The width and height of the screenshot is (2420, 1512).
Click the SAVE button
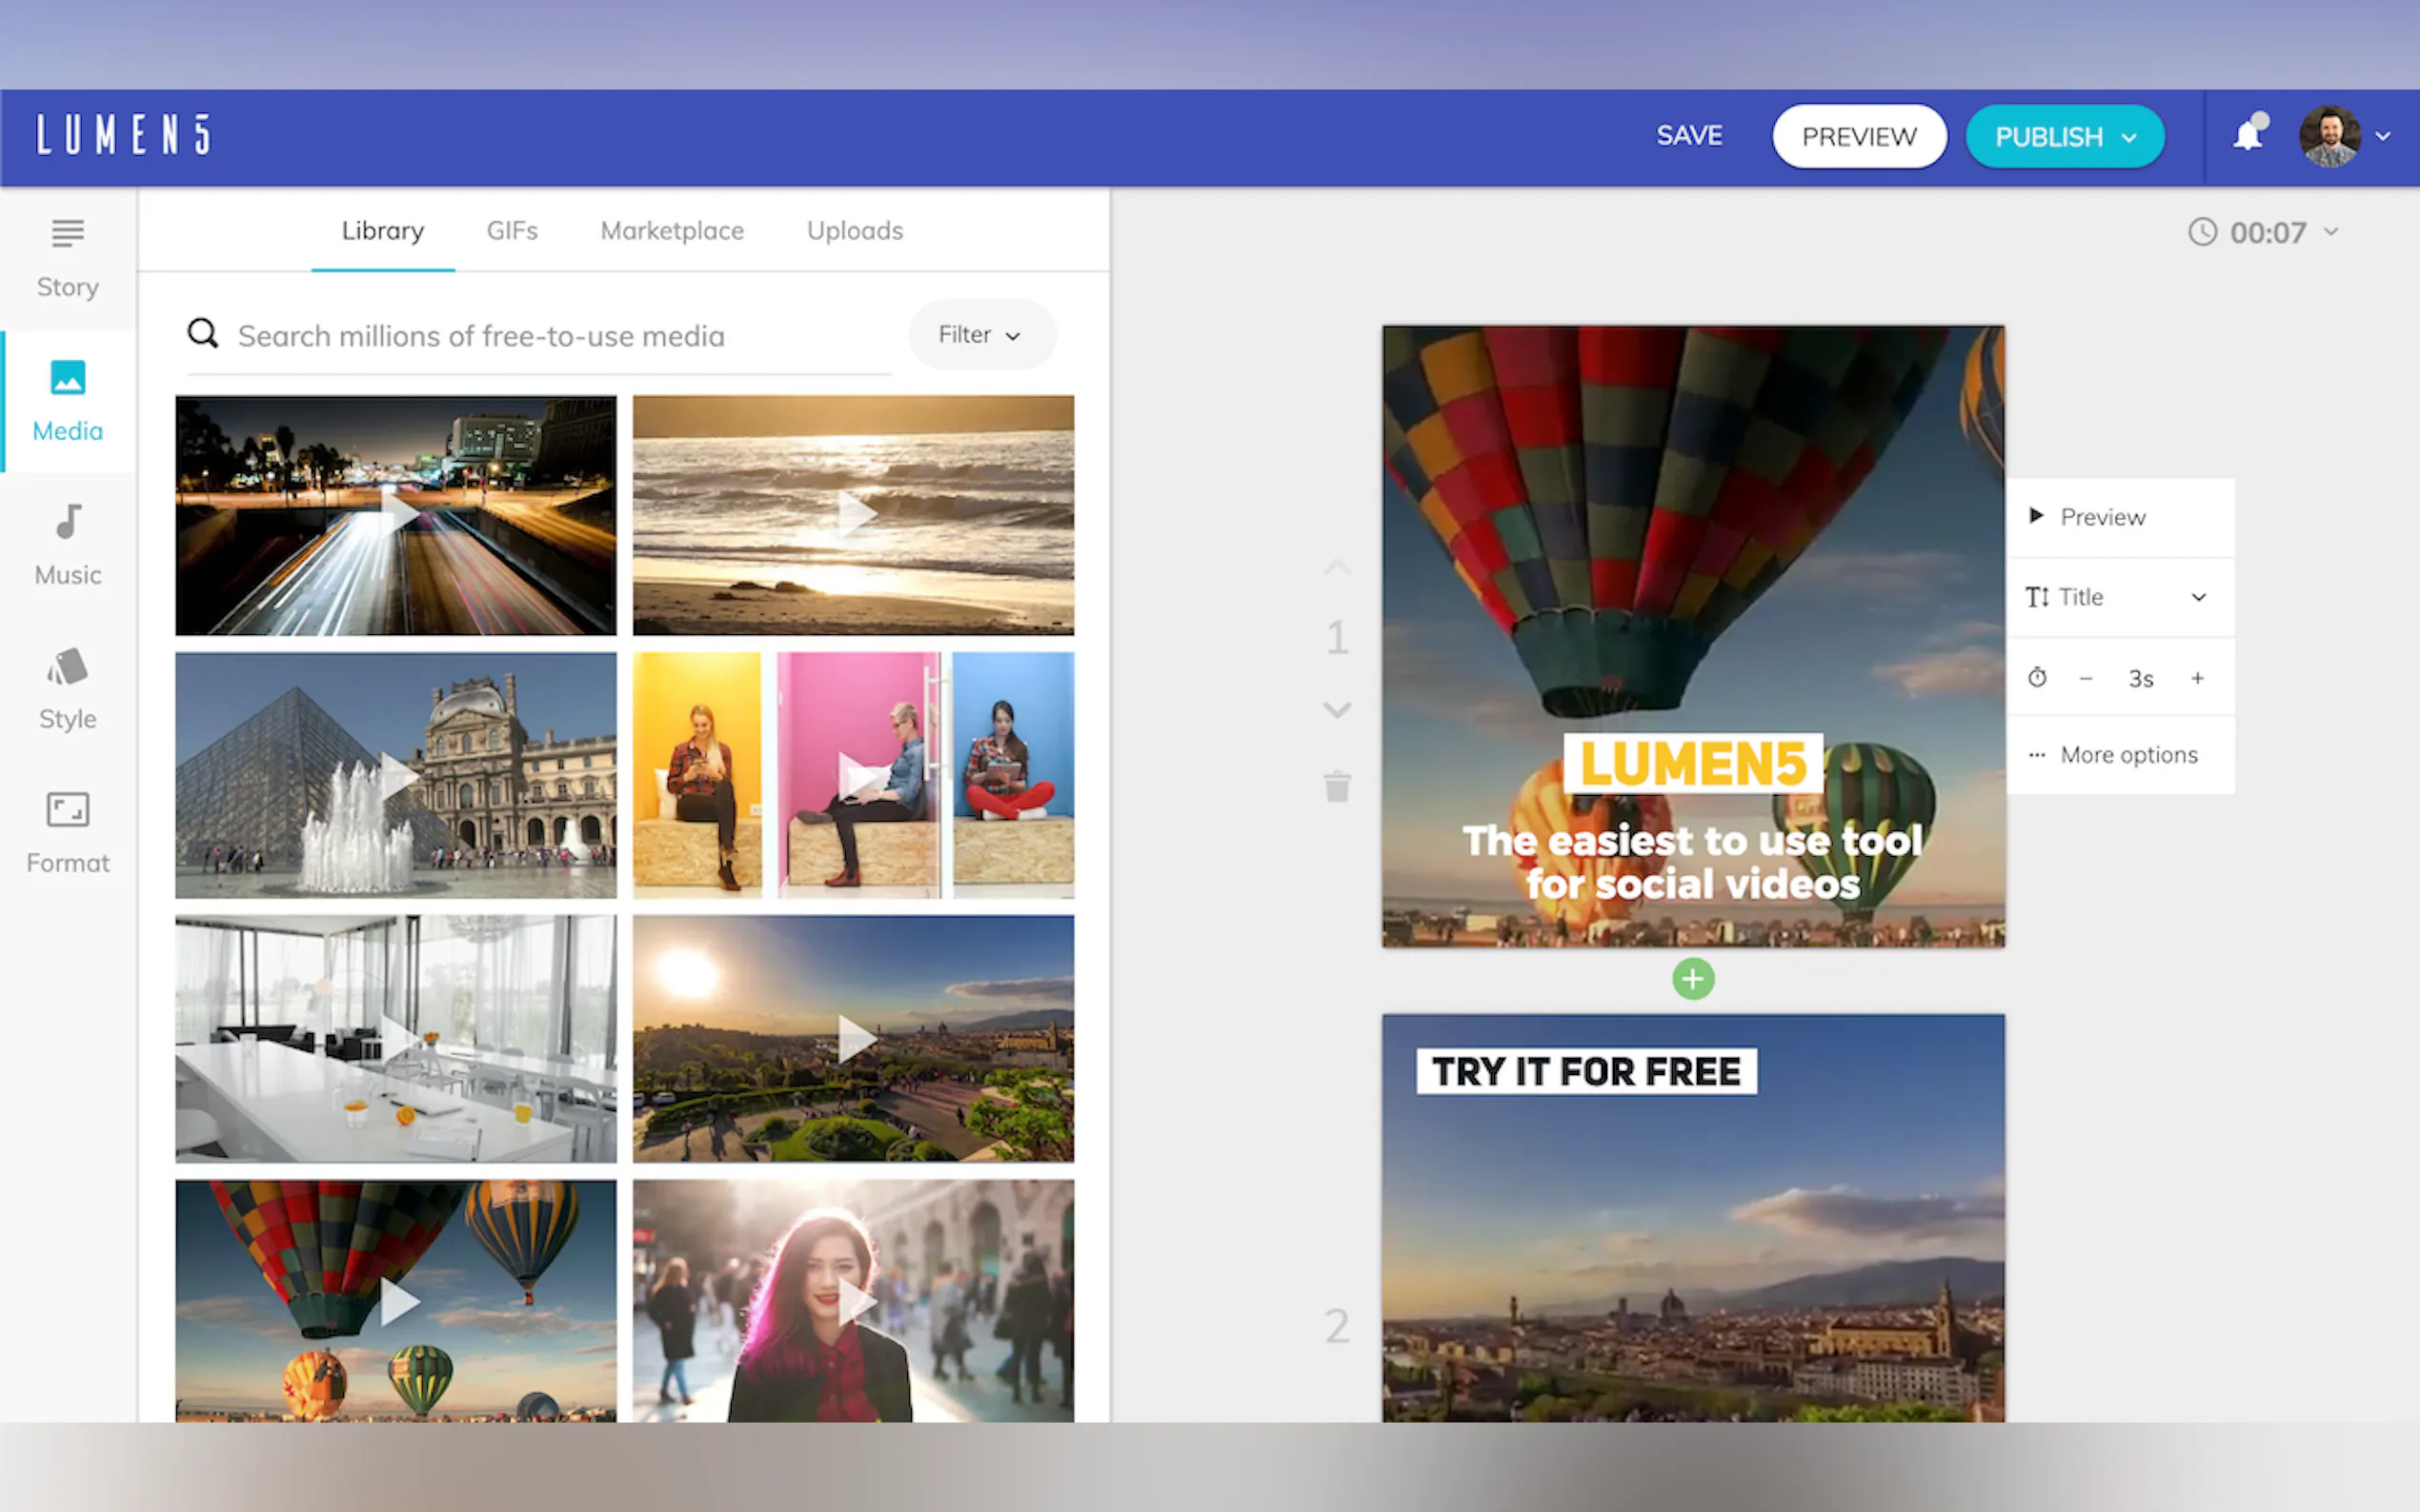click(x=1688, y=136)
